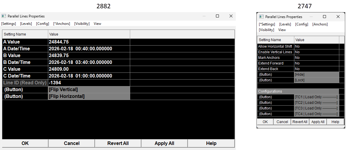Click OK in the right window
This screenshot has width=352, height=150.
(265, 122)
